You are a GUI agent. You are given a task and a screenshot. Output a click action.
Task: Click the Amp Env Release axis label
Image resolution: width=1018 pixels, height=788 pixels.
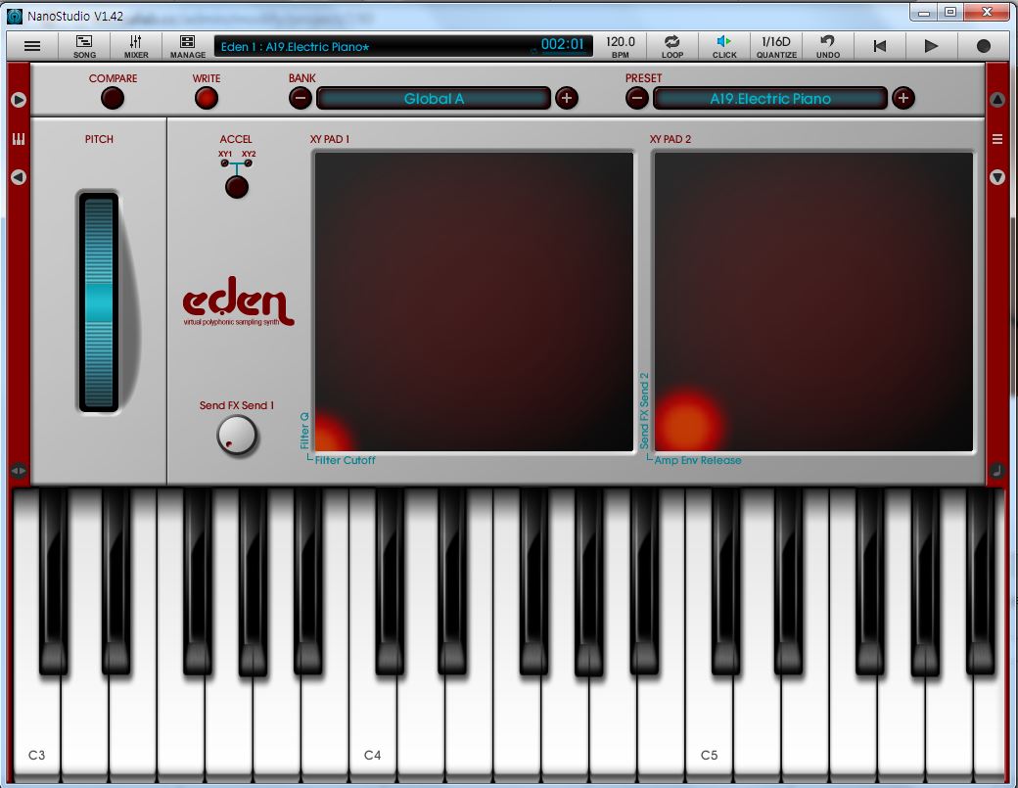(x=698, y=460)
